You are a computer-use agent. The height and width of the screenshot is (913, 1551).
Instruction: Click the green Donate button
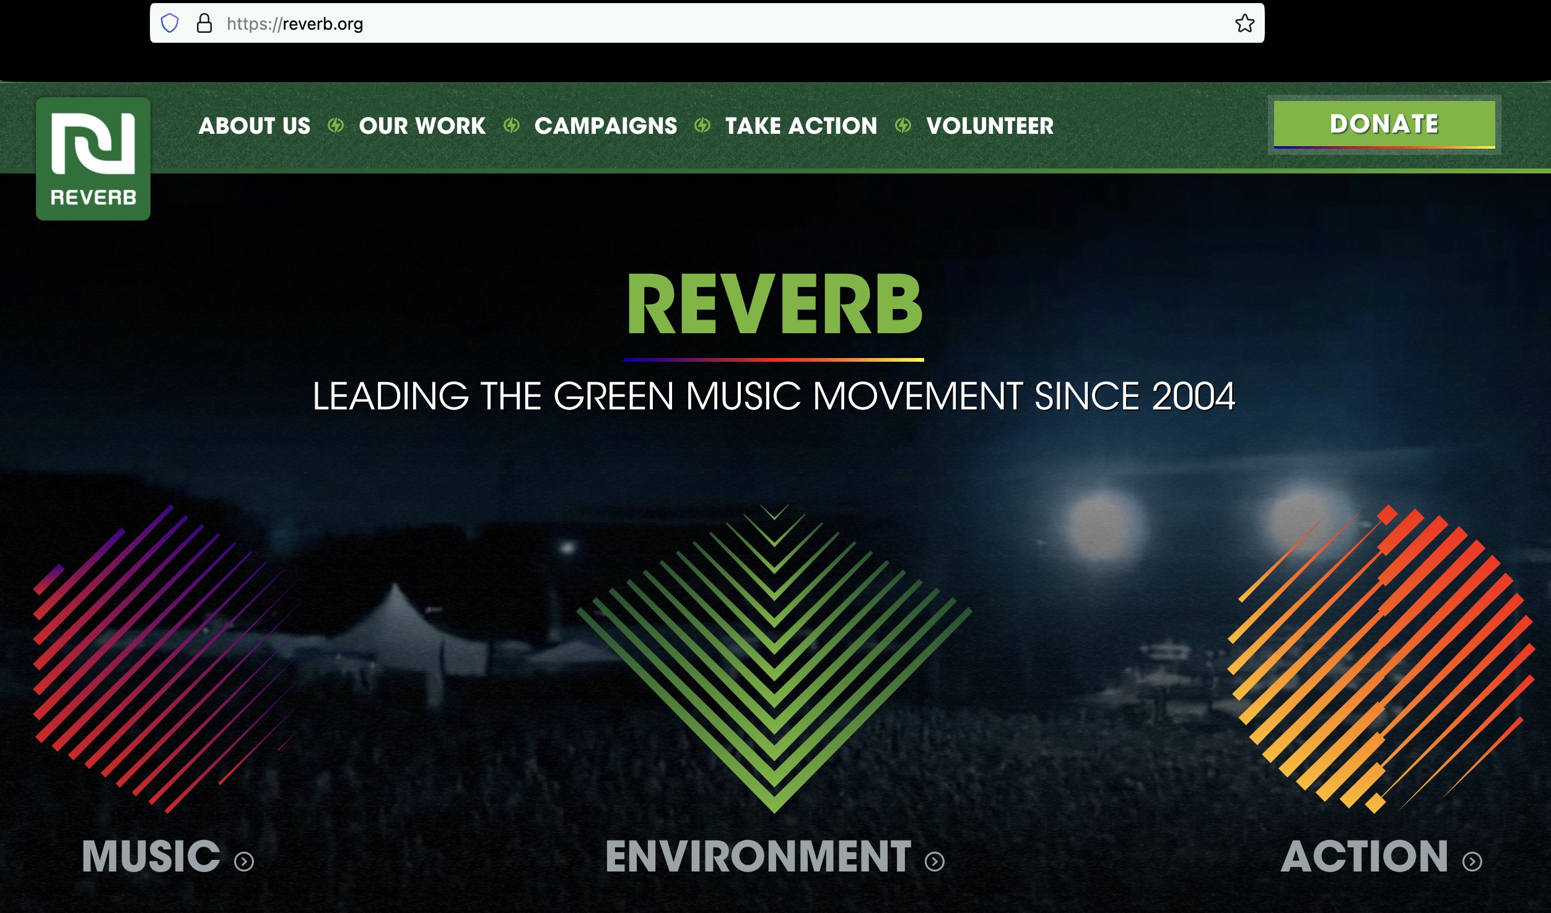click(x=1384, y=124)
